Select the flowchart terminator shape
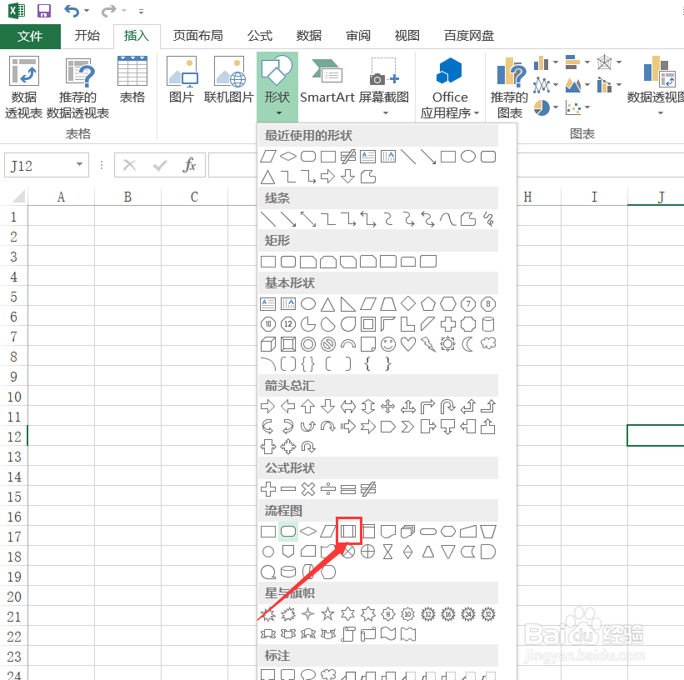 point(428,531)
